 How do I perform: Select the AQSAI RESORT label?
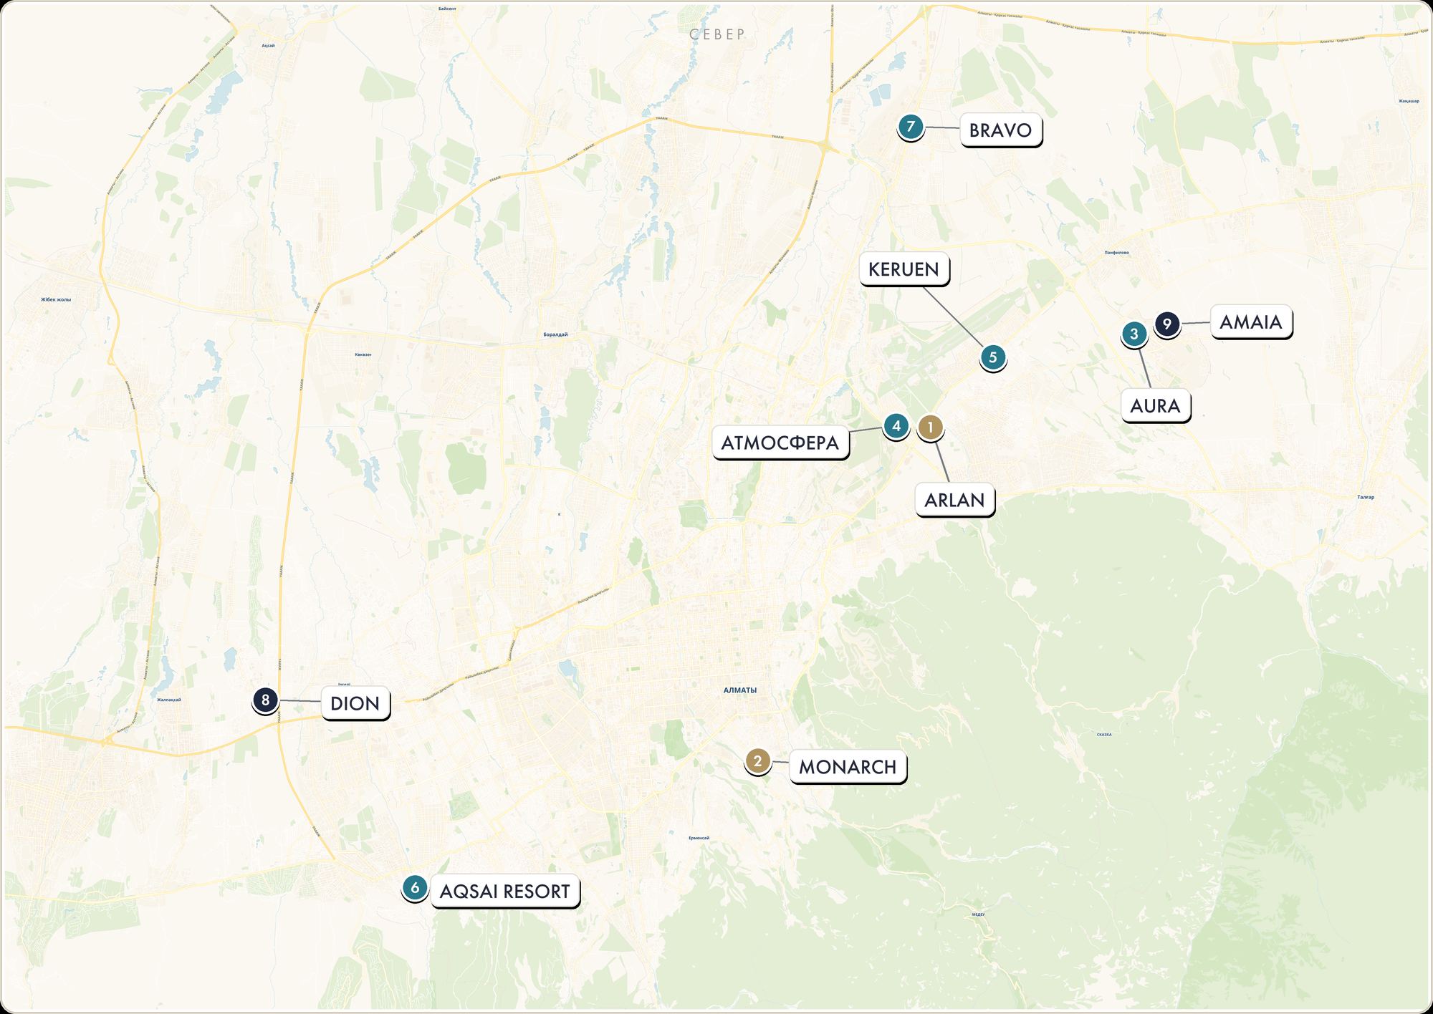click(505, 892)
